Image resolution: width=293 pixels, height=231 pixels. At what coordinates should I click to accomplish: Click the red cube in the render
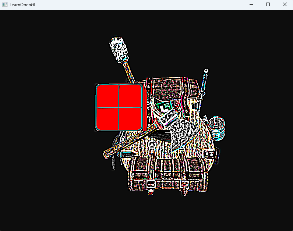click(x=120, y=107)
